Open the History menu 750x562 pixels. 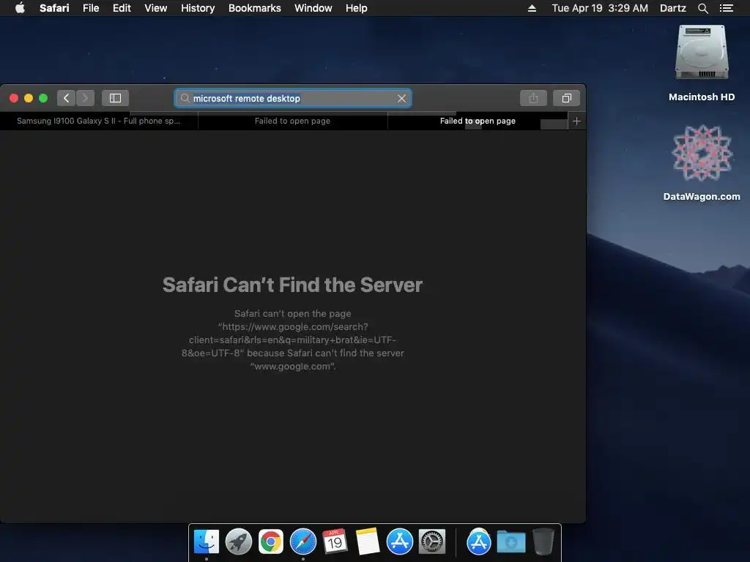pyautogui.click(x=198, y=8)
